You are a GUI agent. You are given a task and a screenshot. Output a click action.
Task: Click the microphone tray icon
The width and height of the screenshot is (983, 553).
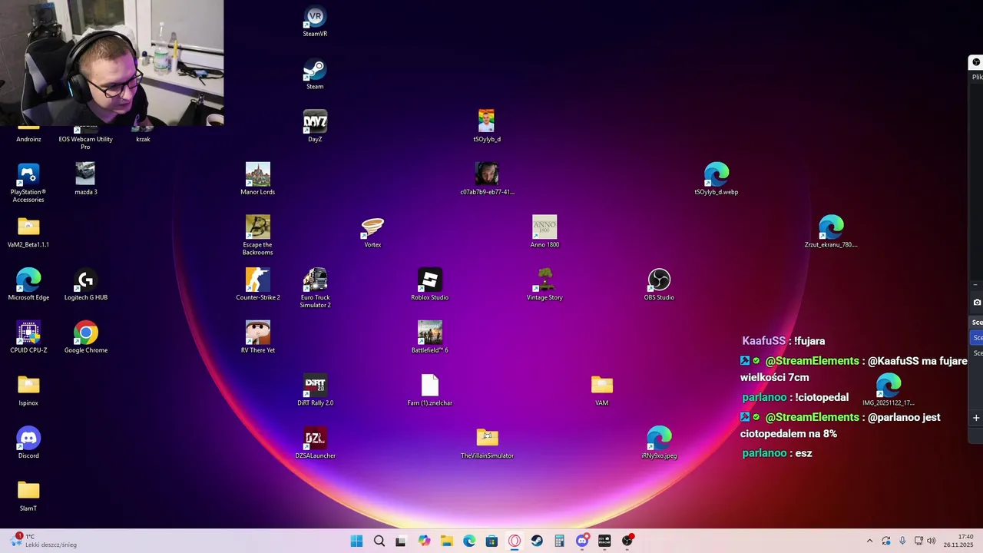pos(902,541)
